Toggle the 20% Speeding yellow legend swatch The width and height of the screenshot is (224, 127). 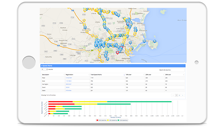(x=108, y=120)
